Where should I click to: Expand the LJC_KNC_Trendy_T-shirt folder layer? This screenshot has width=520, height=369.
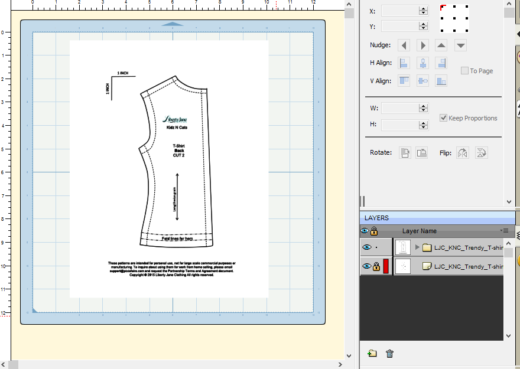pyautogui.click(x=417, y=247)
